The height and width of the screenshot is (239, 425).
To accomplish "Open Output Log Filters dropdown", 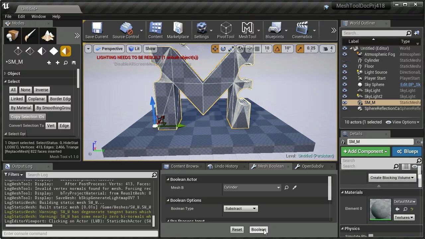I will pos(14,175).
